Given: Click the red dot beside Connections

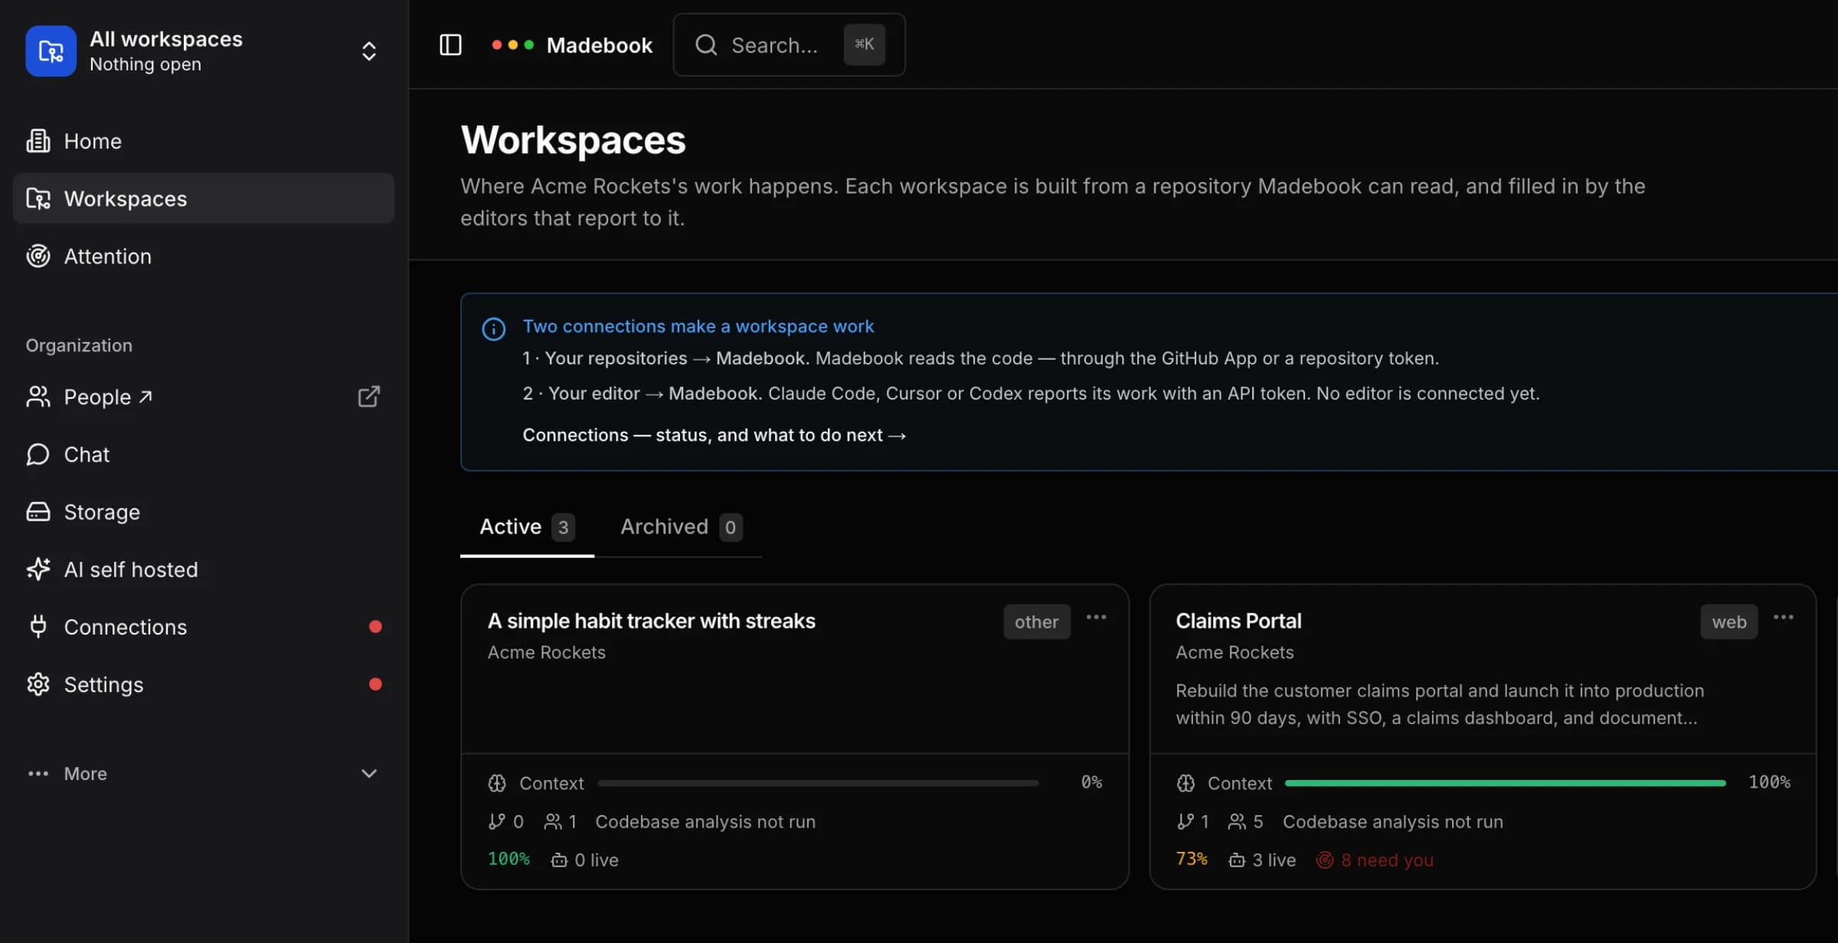Looking at the screenshot, I should pos(375,626).
